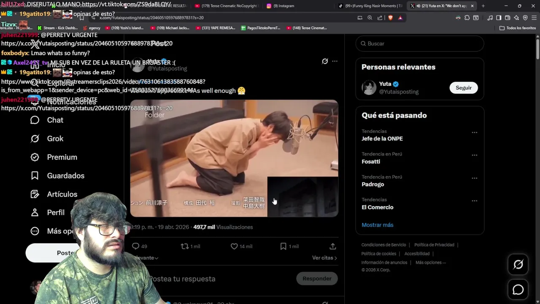Open Yuta's avatar in Personas relevantes

pos(369,88)
